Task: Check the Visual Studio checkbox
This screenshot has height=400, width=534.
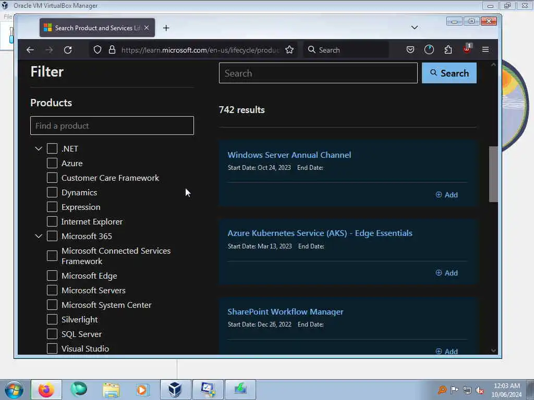Action: 52,348
